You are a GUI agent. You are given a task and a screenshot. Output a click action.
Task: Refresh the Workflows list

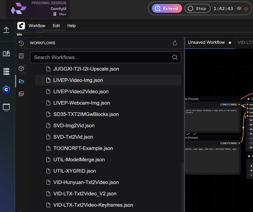click(175, 43)
